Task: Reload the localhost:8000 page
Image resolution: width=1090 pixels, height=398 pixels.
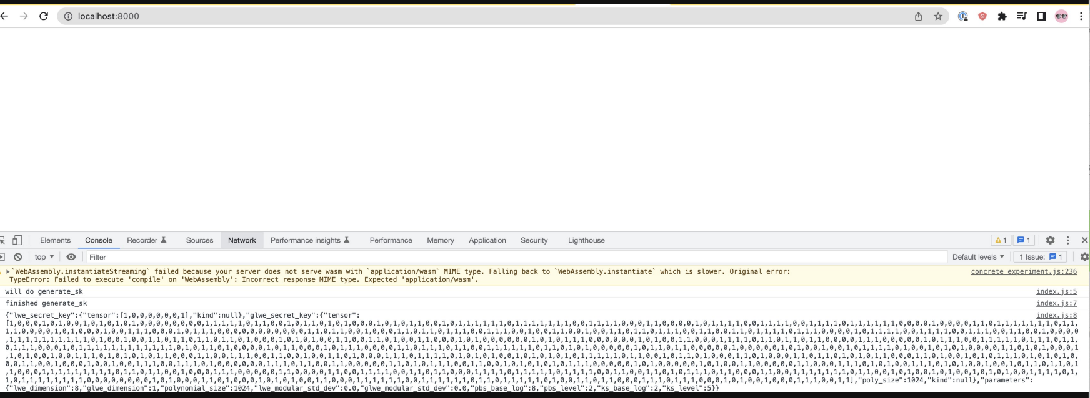Action: [43, 16]
